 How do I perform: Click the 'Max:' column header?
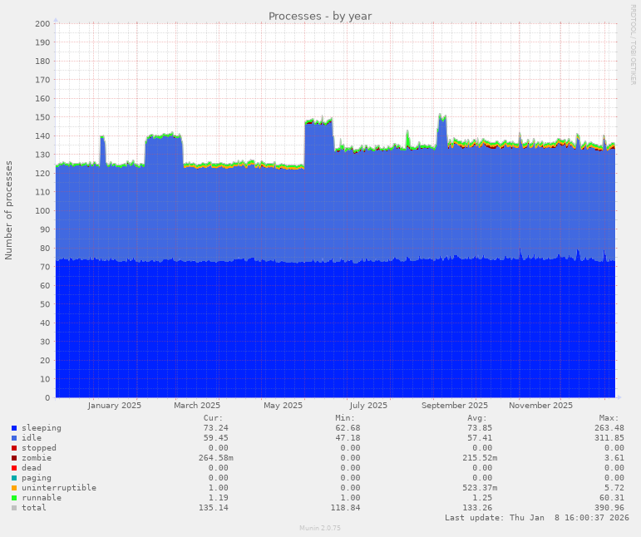point(609,418)
